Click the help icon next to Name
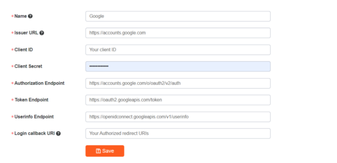Screen dimensions: 337x163 pos(30,16)
